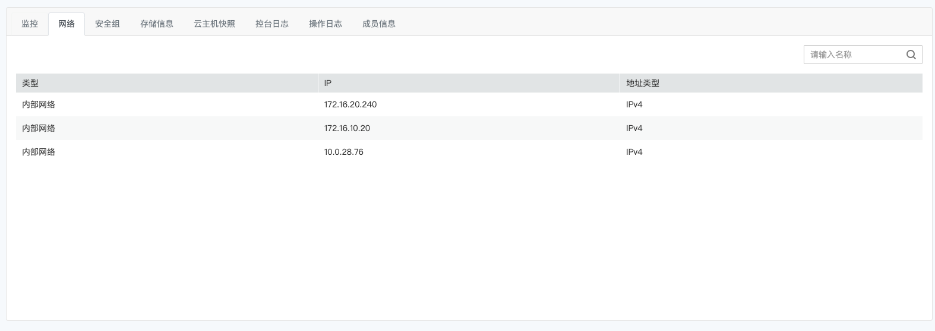This screenshot has height=331, width=935.
Task: Click the IP column header
Action: 328,83
